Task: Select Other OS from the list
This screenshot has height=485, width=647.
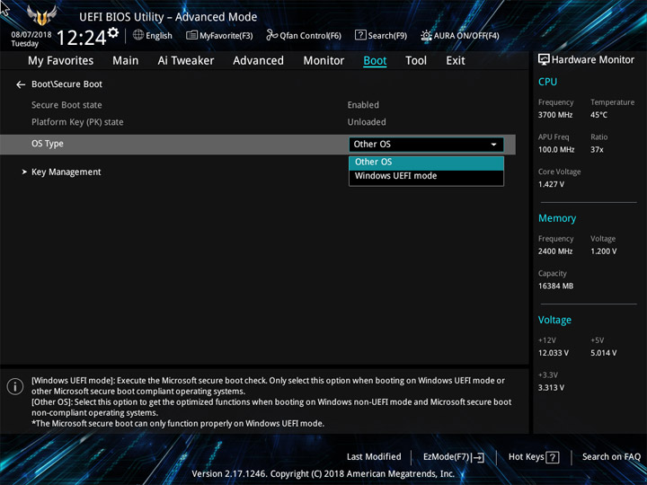Action: pos(426,162)
